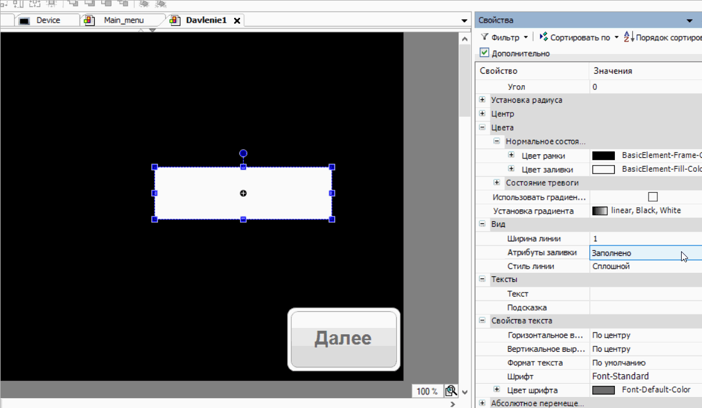The image size is (702, 408).
Task: Click the Фильтр funnel icon in Свойства
Action: coord(484,37)
